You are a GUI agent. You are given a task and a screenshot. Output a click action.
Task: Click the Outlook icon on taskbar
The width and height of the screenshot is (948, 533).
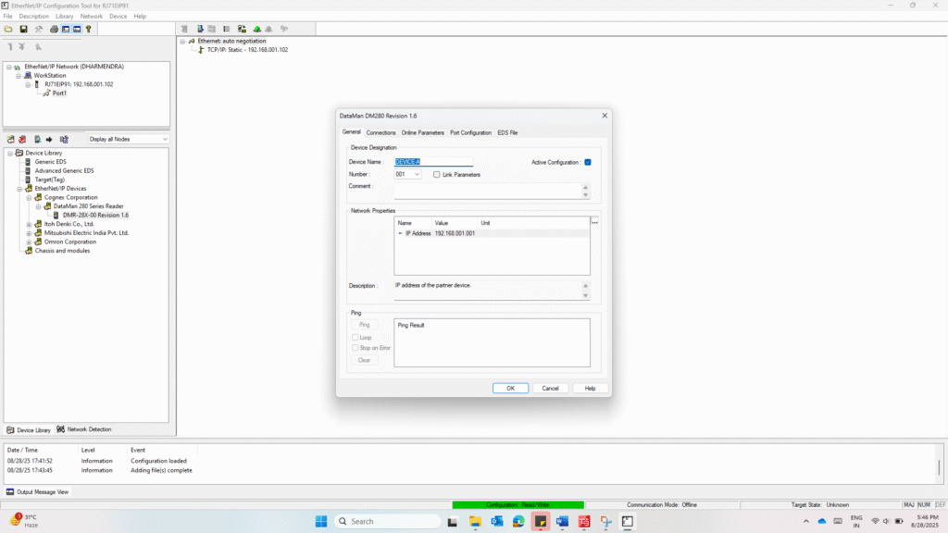[497, 522]
